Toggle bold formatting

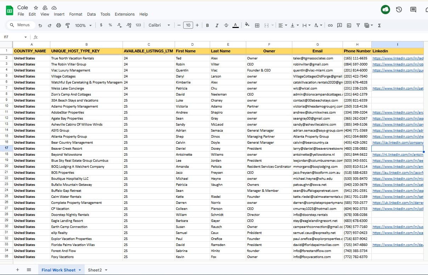207,25
